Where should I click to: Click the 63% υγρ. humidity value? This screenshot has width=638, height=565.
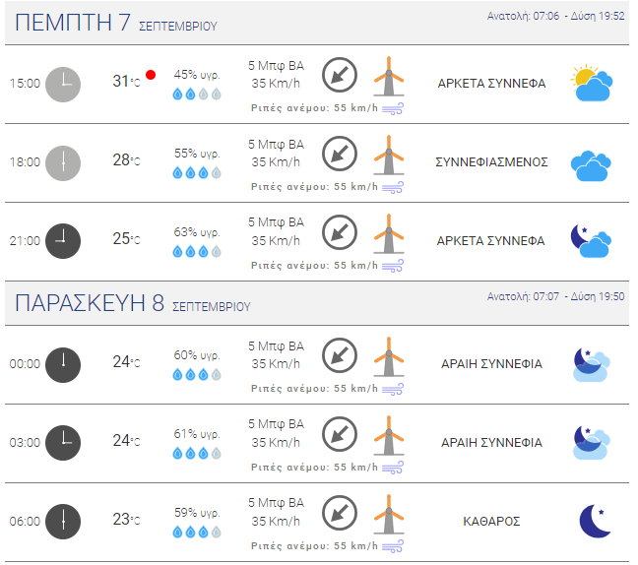click(197, 232)
